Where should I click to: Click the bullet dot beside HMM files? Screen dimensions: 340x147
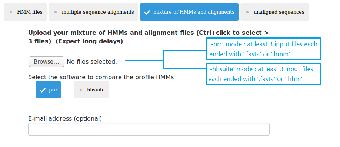click(11, 12)
